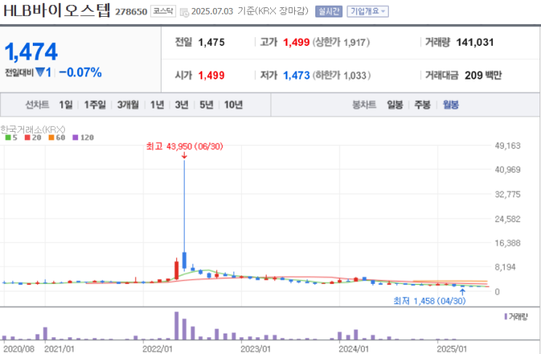The height and width of the screenshot is (354, 541).
Task: Click the 실시간 real-time button
Action: 328,12
